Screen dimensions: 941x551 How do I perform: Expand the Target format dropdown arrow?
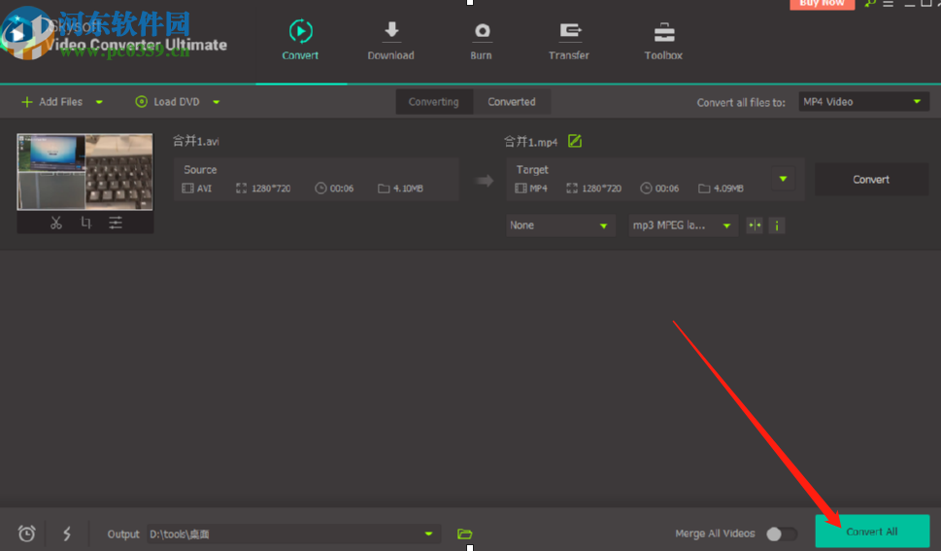pos(783,179)
